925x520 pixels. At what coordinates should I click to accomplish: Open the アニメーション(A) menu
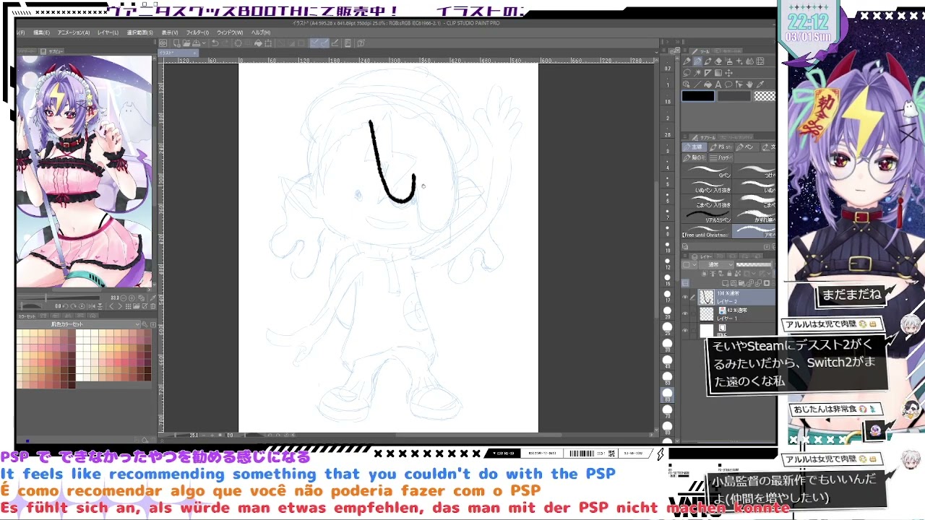[x=74, y=32]
